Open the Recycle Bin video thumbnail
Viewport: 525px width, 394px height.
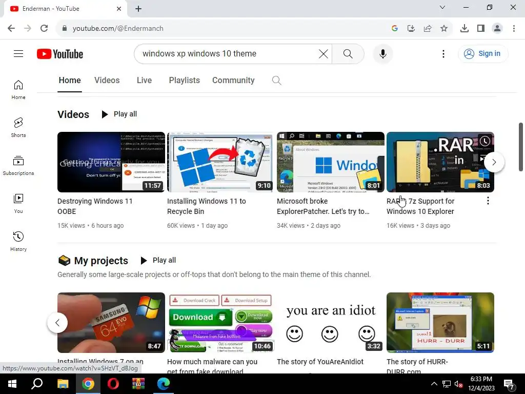219,162
